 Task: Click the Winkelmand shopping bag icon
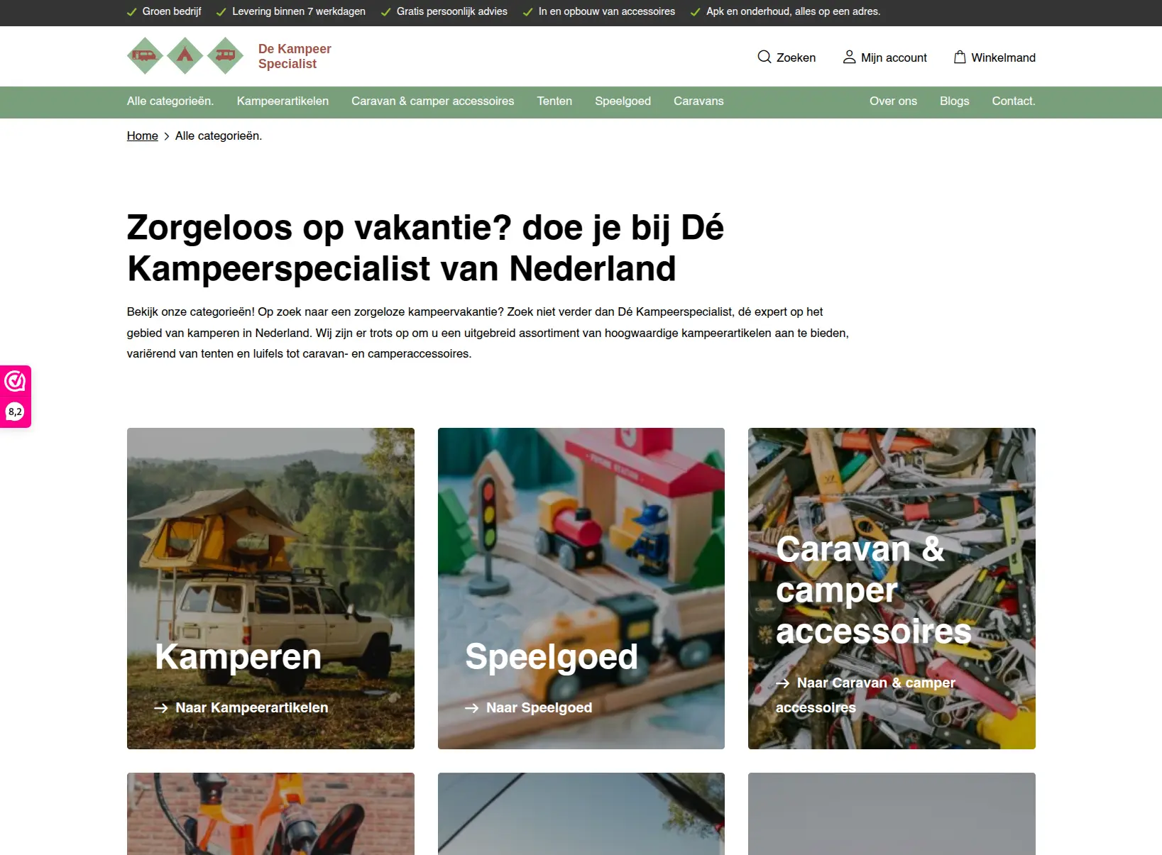(x=960, y=57)
